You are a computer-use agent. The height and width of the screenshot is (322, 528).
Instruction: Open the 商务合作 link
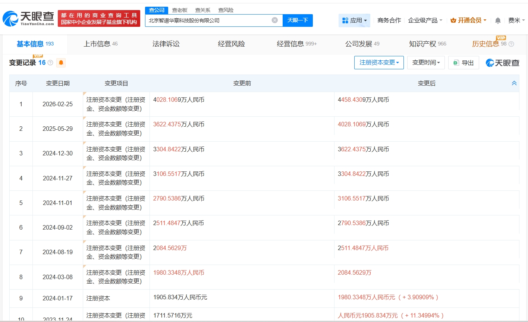click(x=389, y=20)
